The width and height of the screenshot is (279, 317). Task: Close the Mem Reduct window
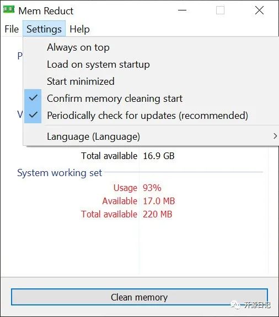259,10
